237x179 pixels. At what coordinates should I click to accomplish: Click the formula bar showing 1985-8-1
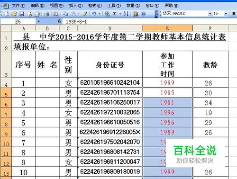tap(149, 21)
